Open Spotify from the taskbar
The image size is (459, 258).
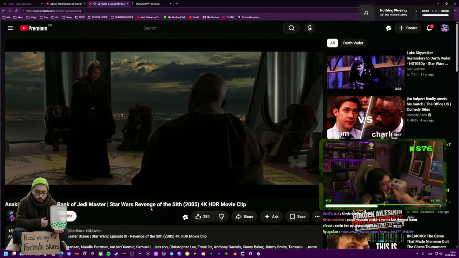[108, 254]
